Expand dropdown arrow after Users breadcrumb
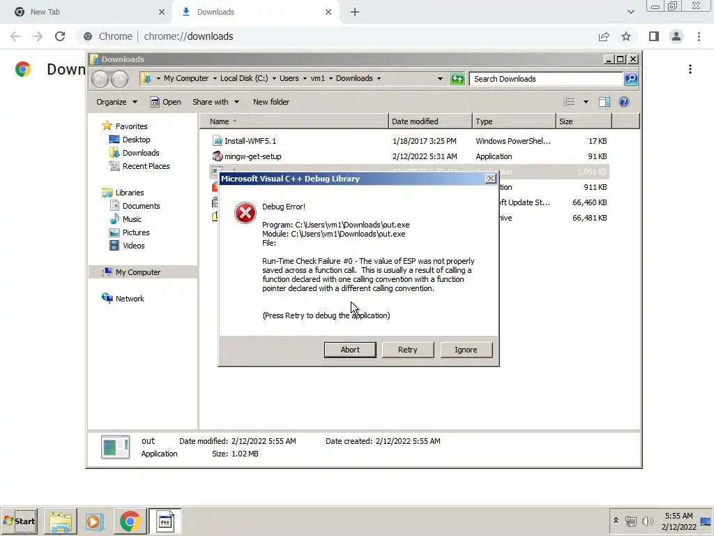Image resolution: width=714 pixels, height=536 pixels. (x=305, y=78)
